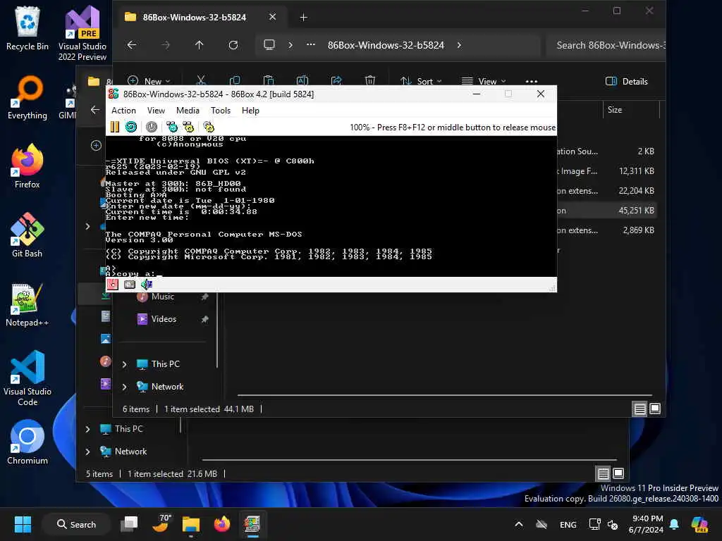Expand the chevron after the PC icon

point(290,45)
